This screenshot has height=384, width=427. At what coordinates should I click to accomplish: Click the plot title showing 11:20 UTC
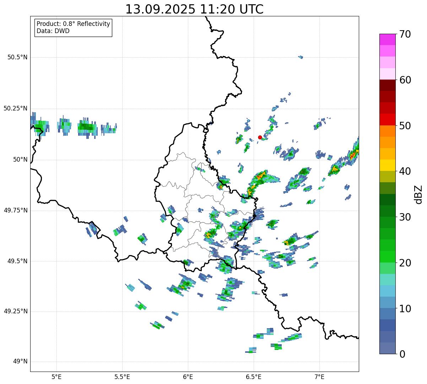point(194,9)
